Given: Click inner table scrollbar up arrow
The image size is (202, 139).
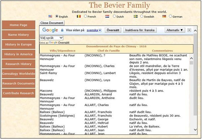Looking at the screenshot, I should tap(191, 58).
